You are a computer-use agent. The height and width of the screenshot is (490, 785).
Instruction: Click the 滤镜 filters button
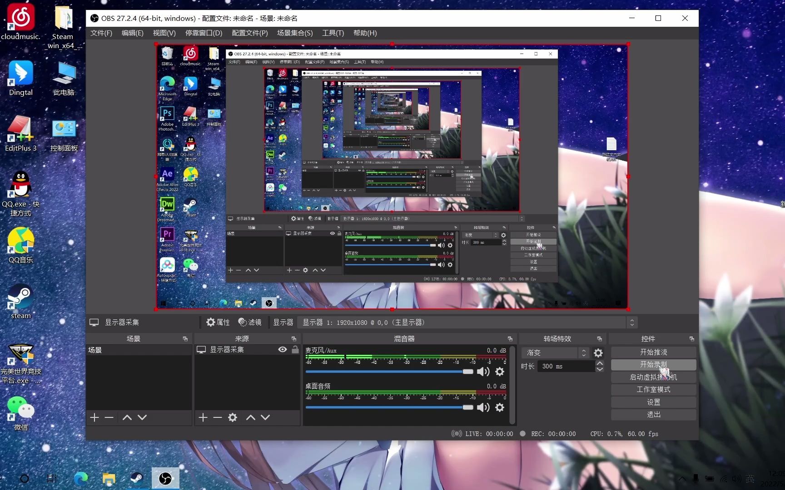250,322
